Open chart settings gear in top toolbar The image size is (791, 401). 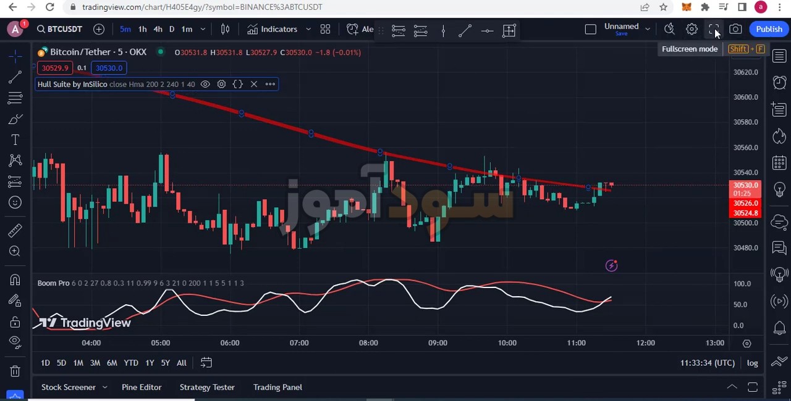[x=692, y=29]
